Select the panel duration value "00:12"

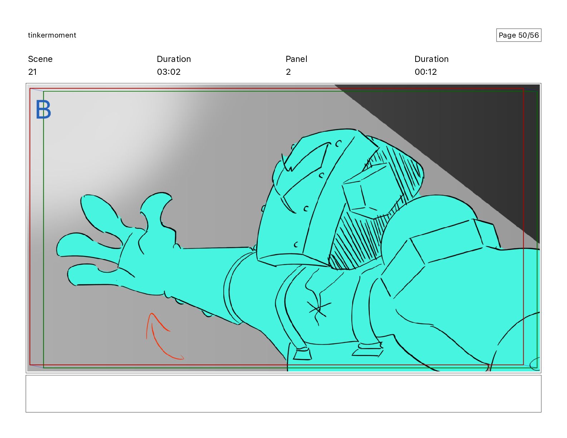point(426,72)
